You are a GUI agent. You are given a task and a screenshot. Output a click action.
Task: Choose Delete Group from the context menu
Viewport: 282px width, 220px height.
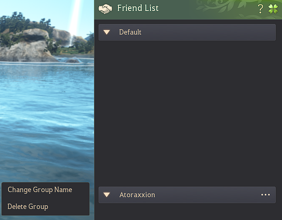click(28, 206)
